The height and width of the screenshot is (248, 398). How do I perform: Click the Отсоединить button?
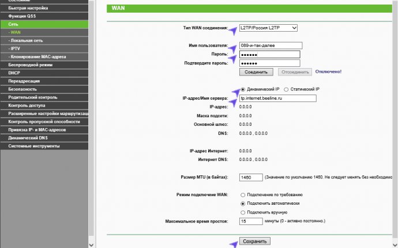pos(295,72)
